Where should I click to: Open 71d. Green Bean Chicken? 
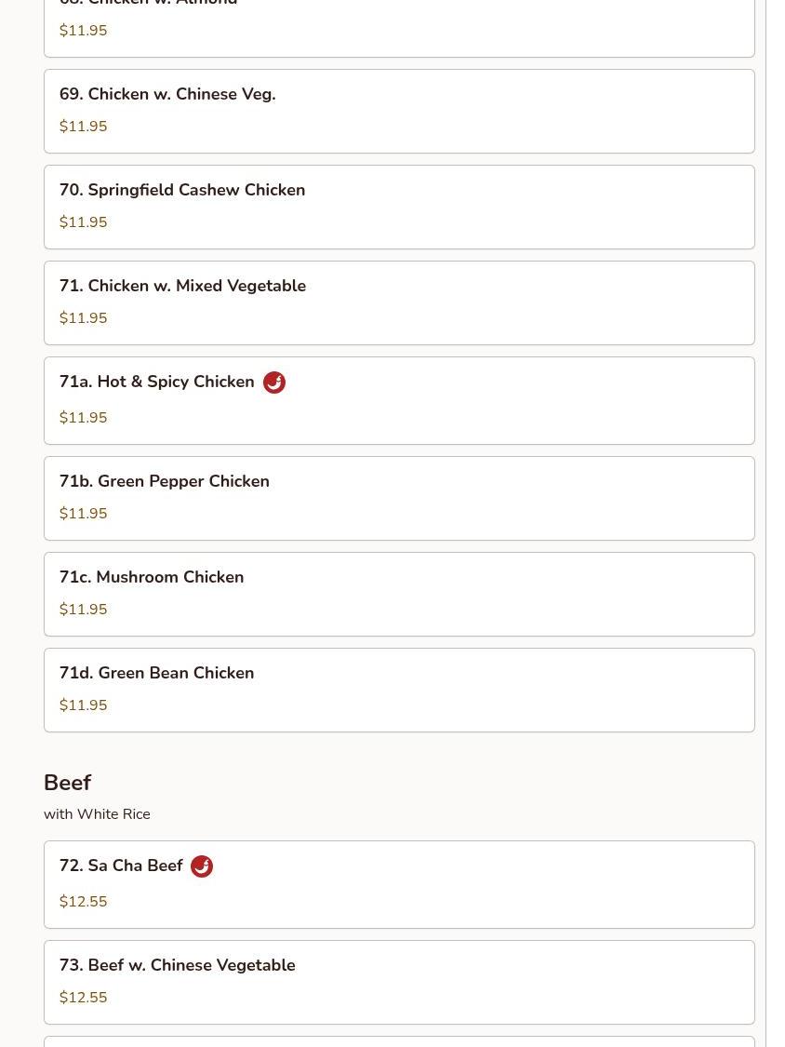[156, 674]
